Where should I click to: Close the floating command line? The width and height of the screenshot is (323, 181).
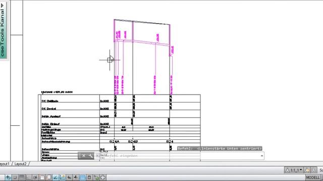84,156
